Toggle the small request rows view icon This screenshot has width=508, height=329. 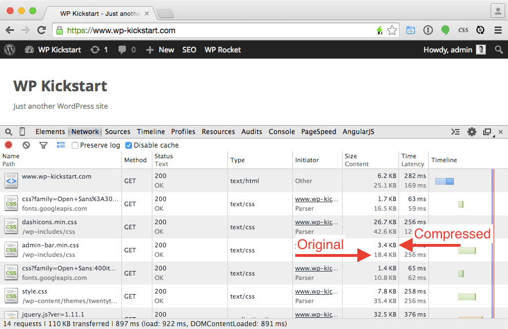point(61,145)
